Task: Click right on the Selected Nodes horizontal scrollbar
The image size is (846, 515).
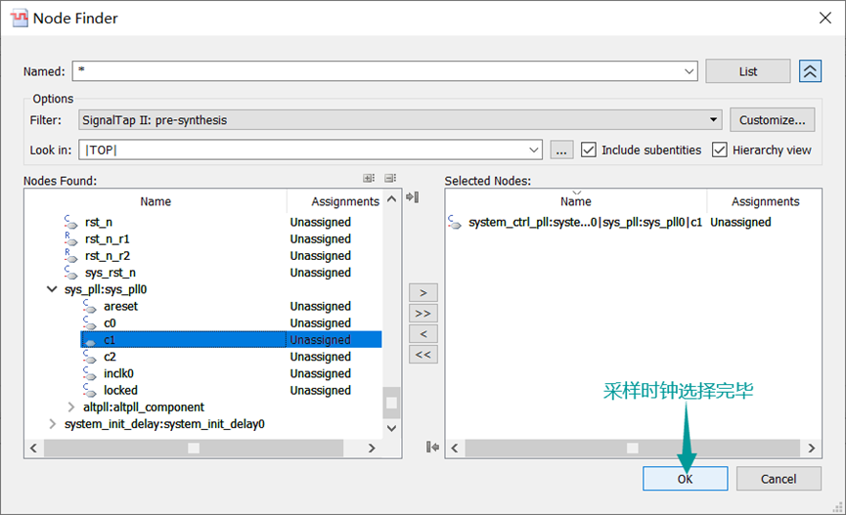Action: (x=812, y=448)
